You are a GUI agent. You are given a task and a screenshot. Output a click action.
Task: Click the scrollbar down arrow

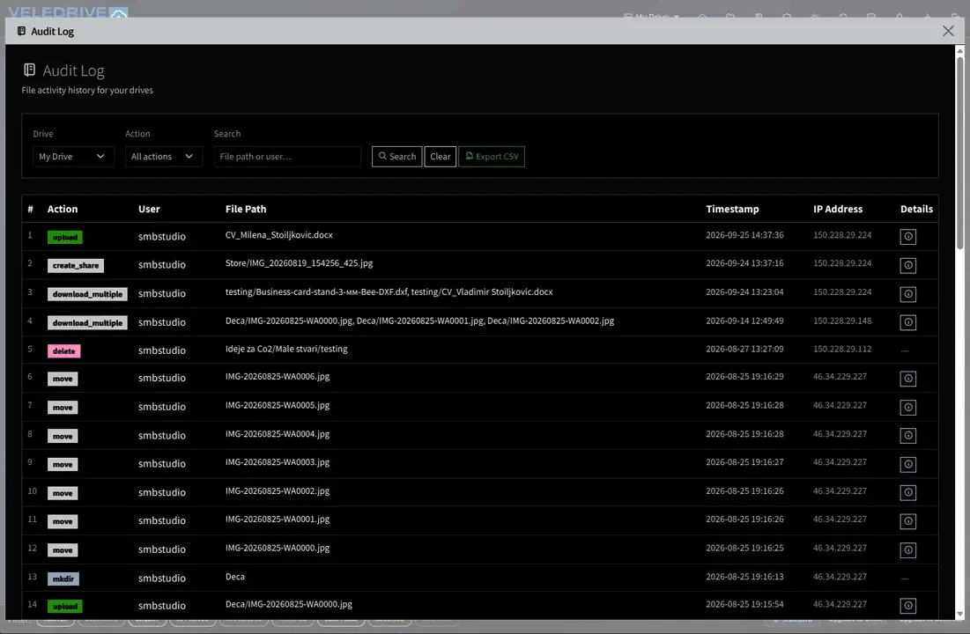959,615
